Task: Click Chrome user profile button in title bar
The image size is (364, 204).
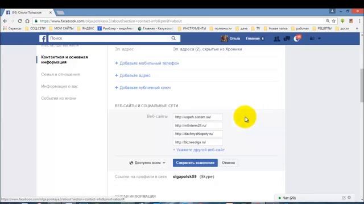Action: (x=332, y=11)
